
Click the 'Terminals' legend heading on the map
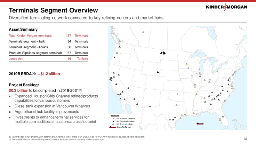pyautogui.click(x=115, y=116)
